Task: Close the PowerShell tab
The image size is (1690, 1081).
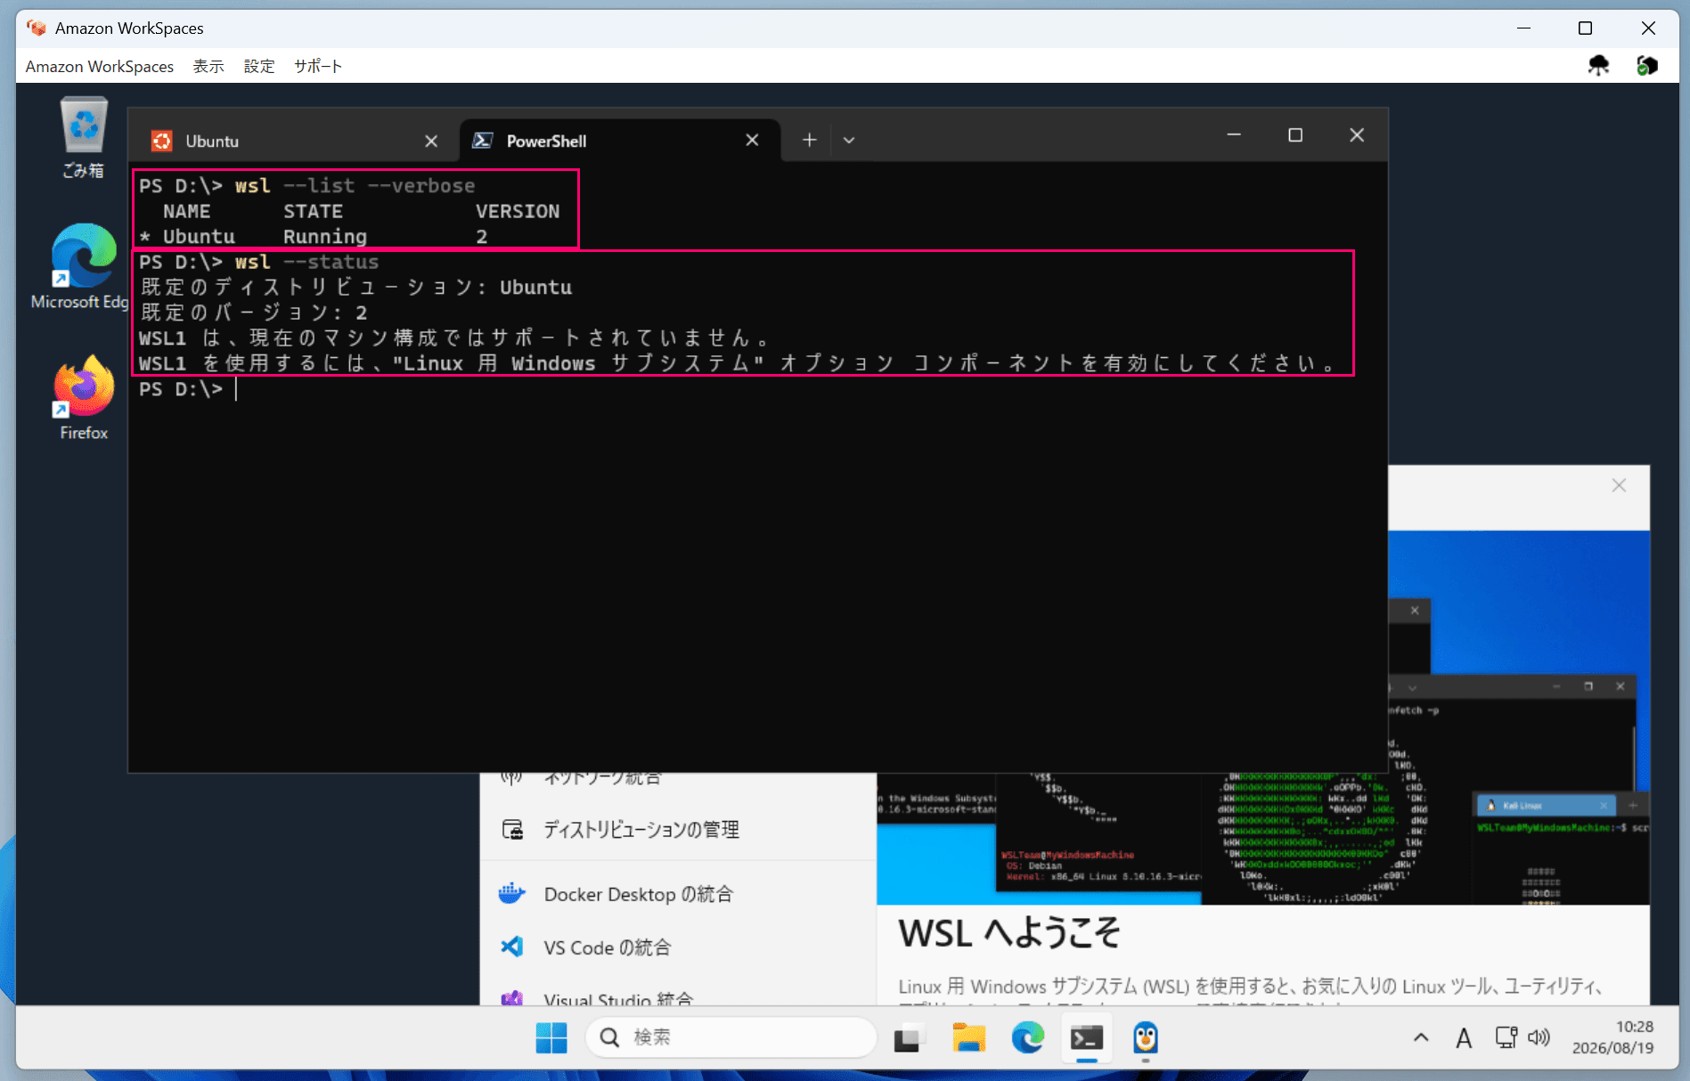Action: click(752, 140)
